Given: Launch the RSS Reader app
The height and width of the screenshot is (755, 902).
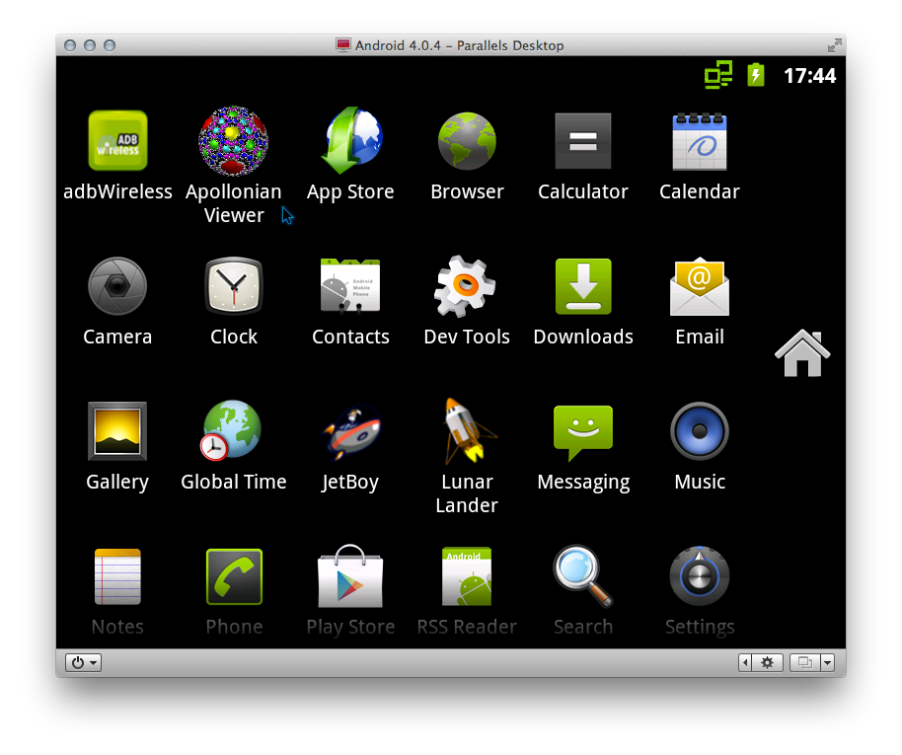Looking at the screenshot, I should (467, 576).
